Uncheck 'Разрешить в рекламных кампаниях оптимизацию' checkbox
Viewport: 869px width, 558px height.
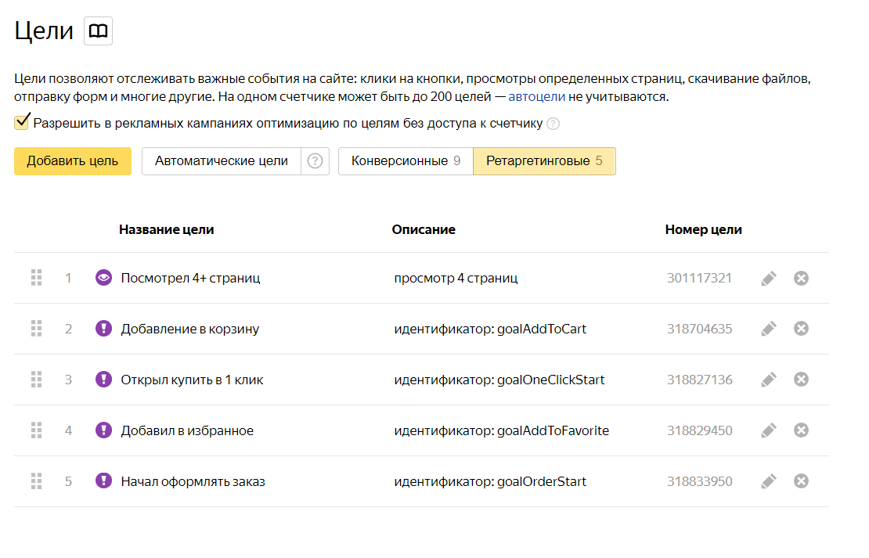[21, 123]
